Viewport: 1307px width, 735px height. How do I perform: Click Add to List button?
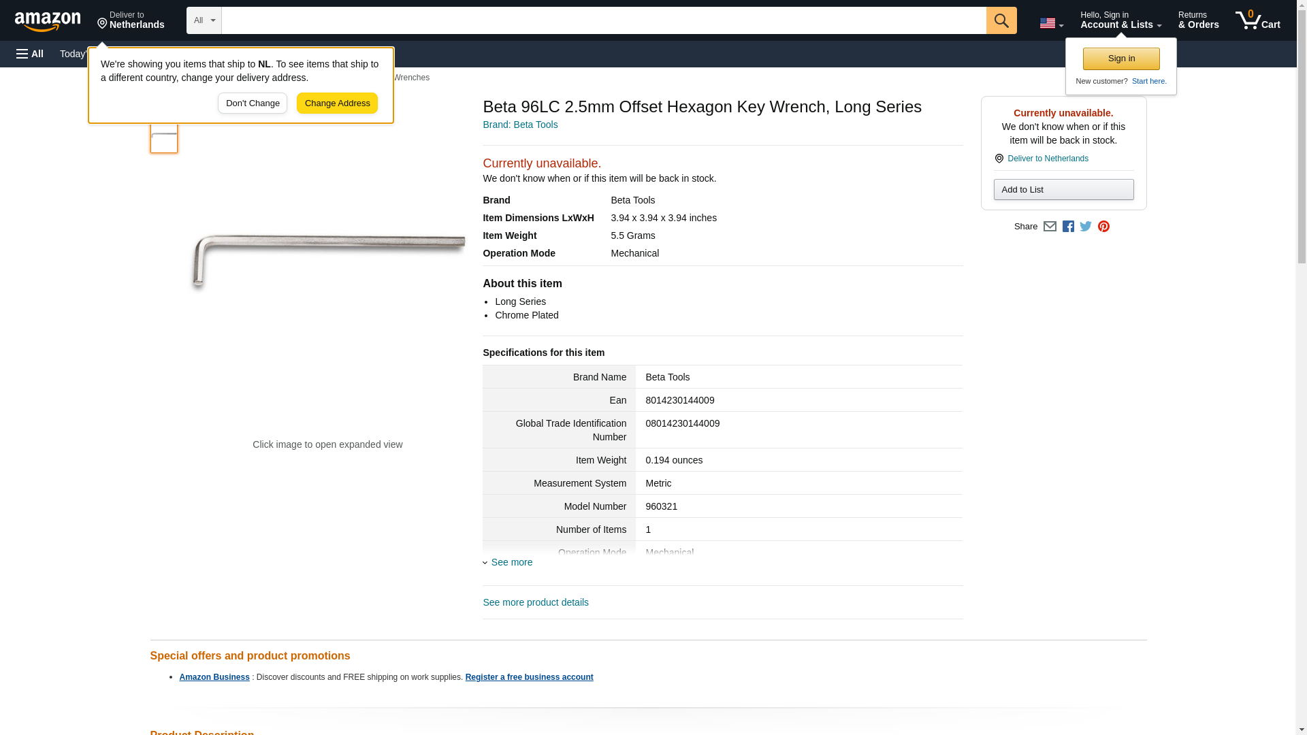point(1063,190)
